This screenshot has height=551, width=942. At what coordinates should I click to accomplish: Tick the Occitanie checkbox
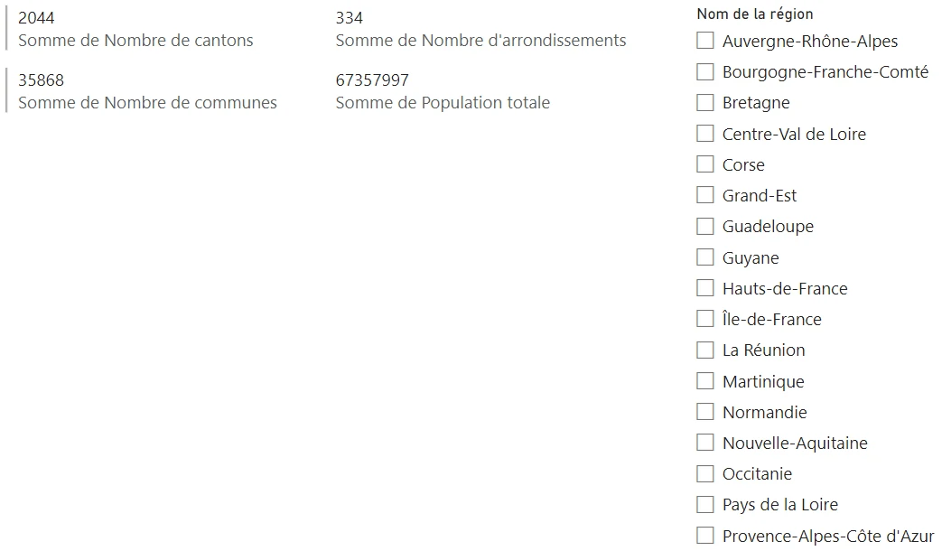[x=705, y=473]
